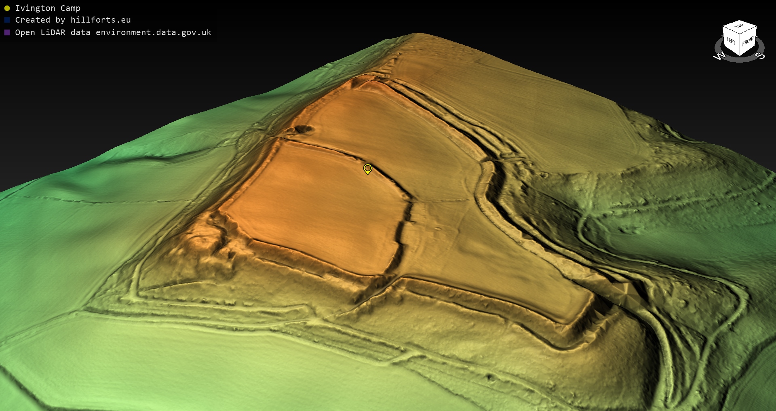776x411 pixels.
Task: Select the TOP face of view cube
Action: pyautogui.click(x=740, y=26)
